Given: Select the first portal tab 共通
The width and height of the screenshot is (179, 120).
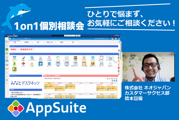Looking at the screenshot, I should coord(15,42).
